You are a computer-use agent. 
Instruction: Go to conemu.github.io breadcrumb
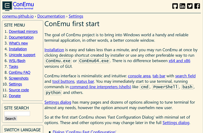click(x=18, y=16)
